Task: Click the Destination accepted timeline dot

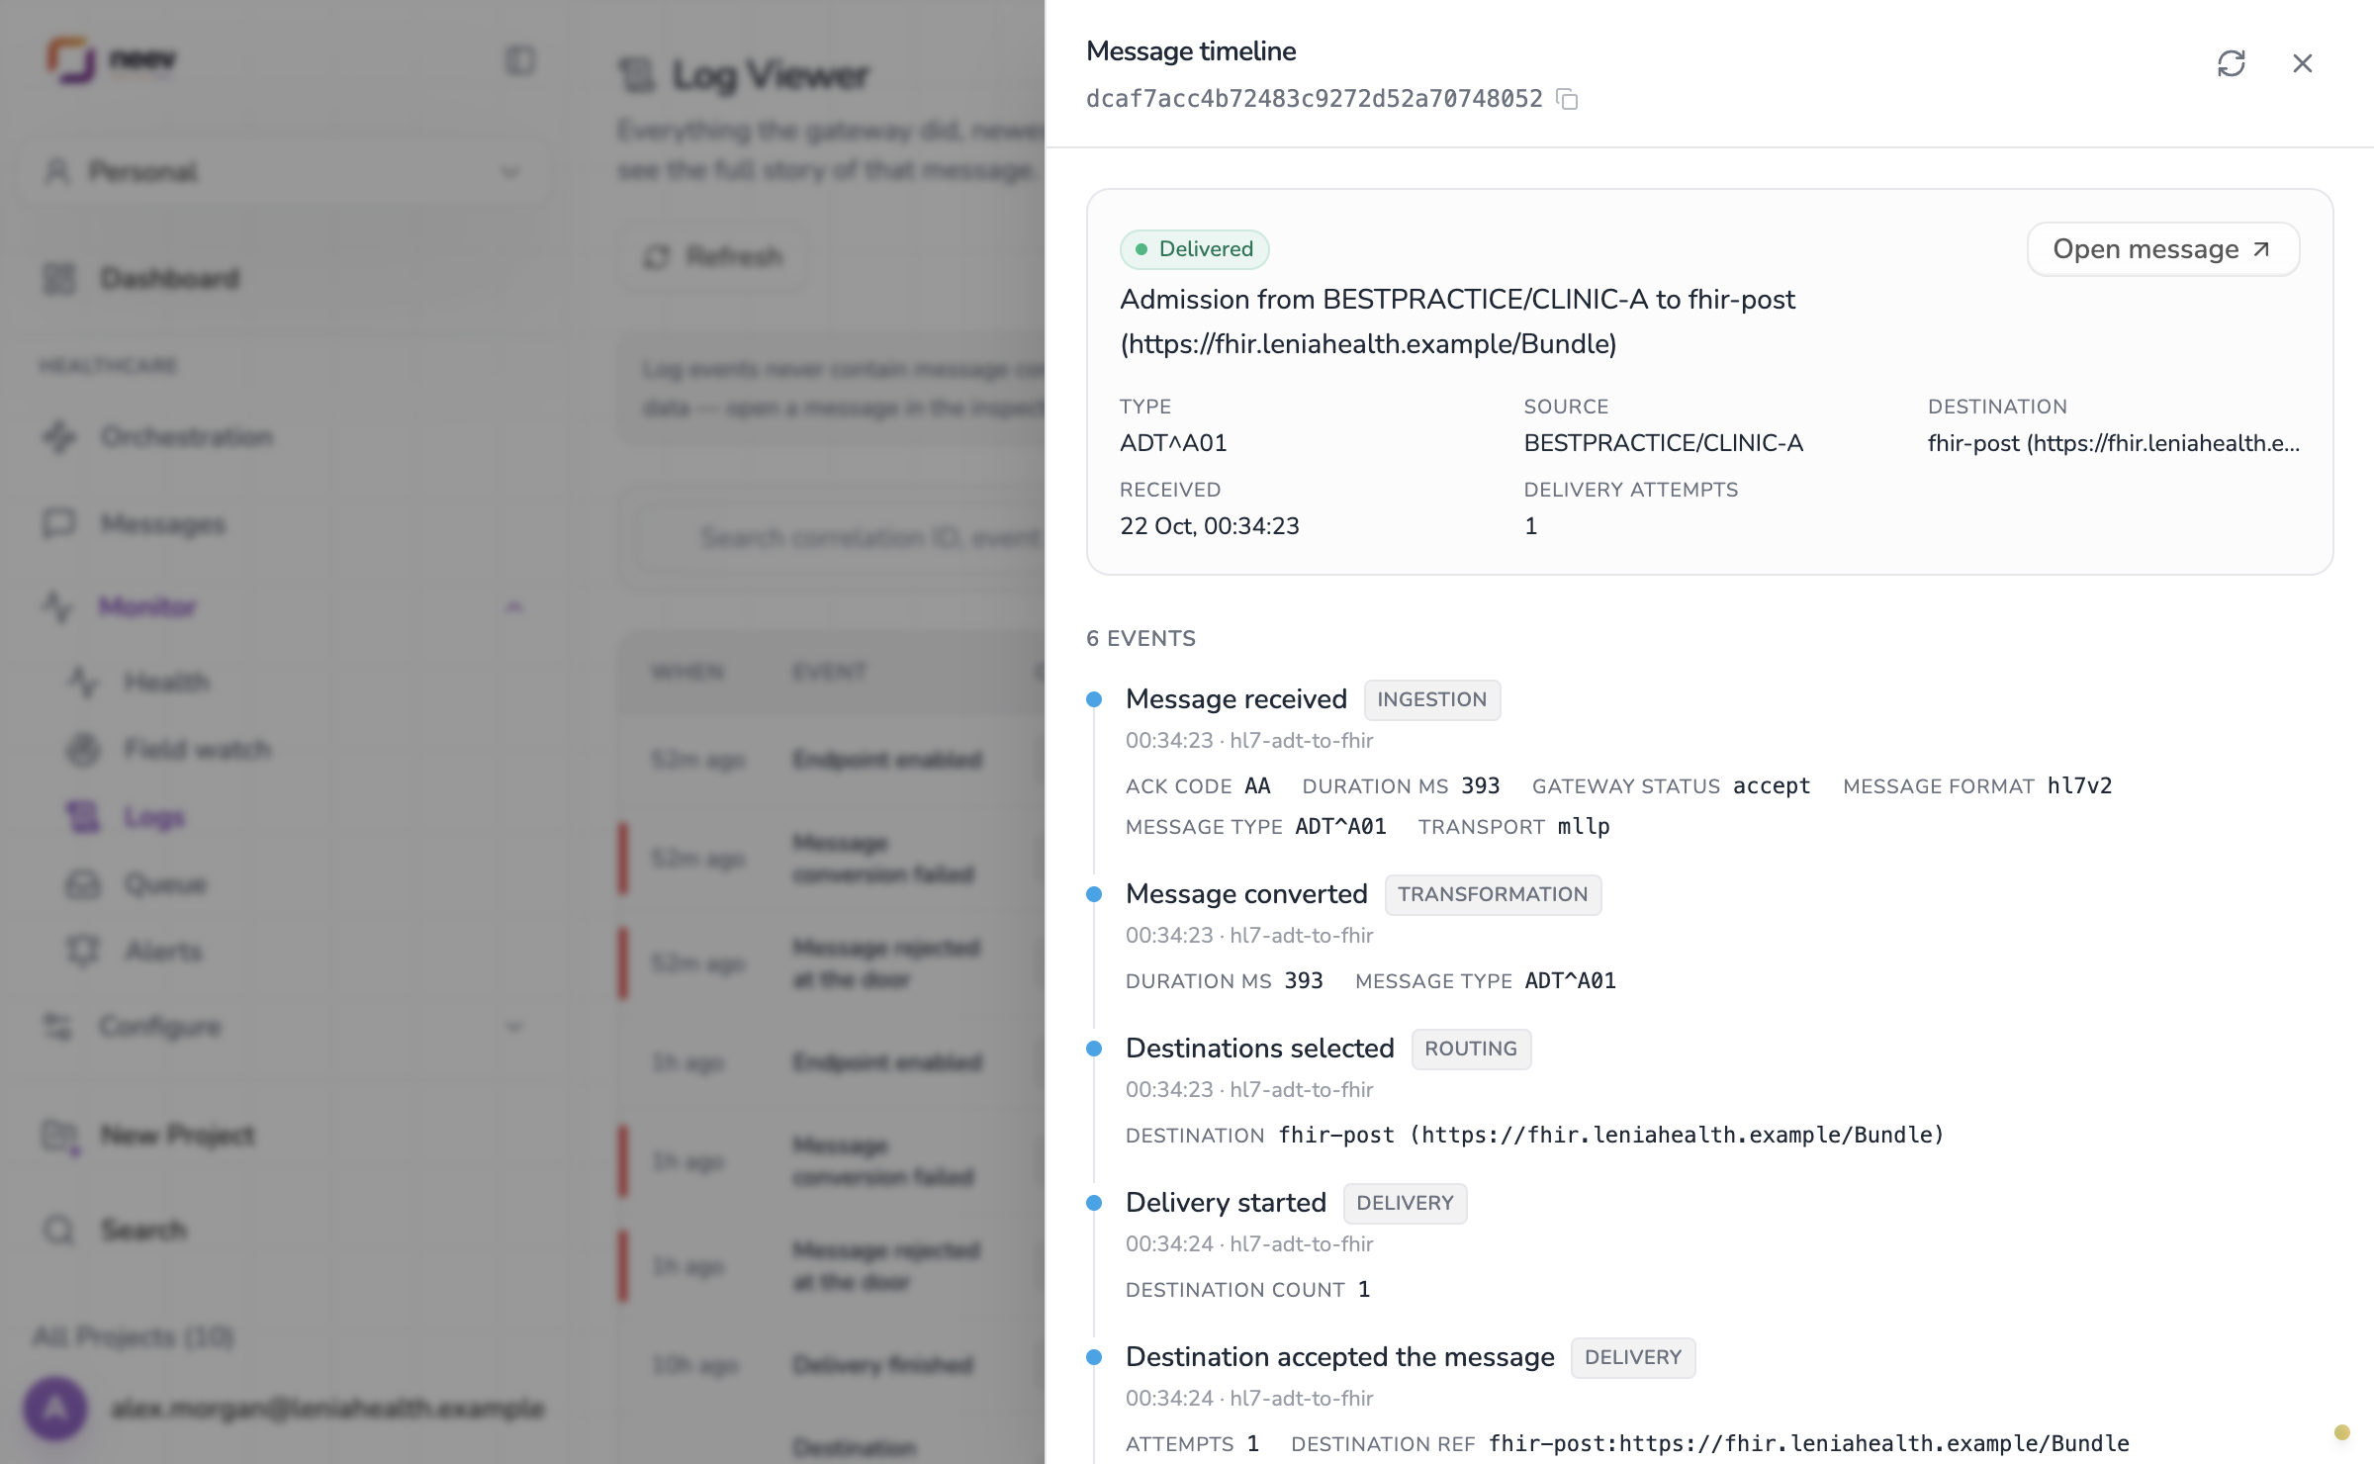Action: coord(1094,1357)
